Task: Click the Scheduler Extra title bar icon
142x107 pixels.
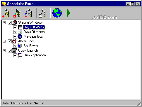Action: coord(4,4)
